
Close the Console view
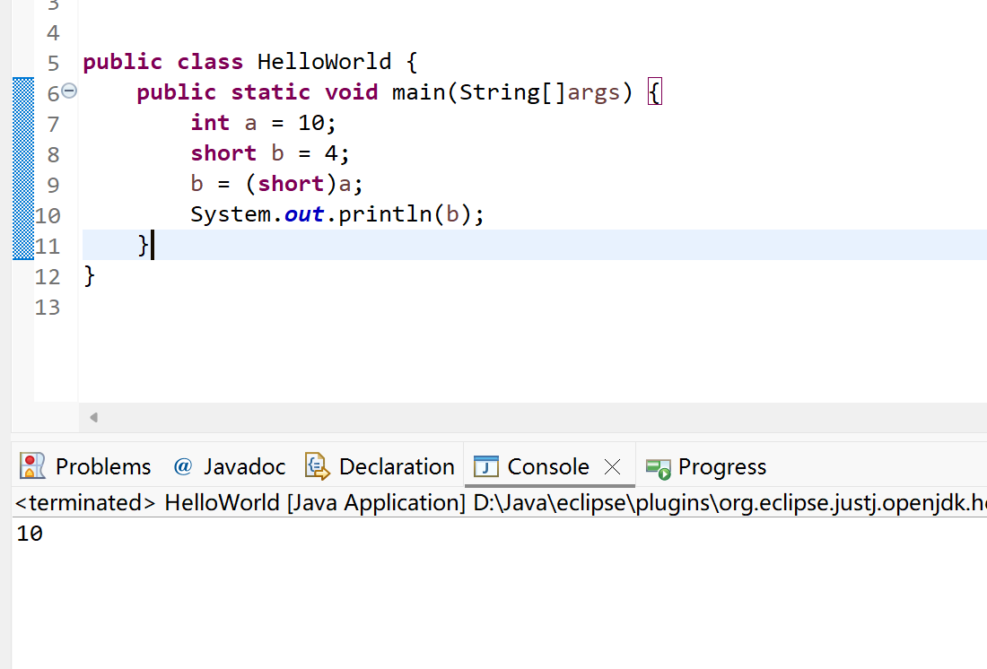[612, 466]
